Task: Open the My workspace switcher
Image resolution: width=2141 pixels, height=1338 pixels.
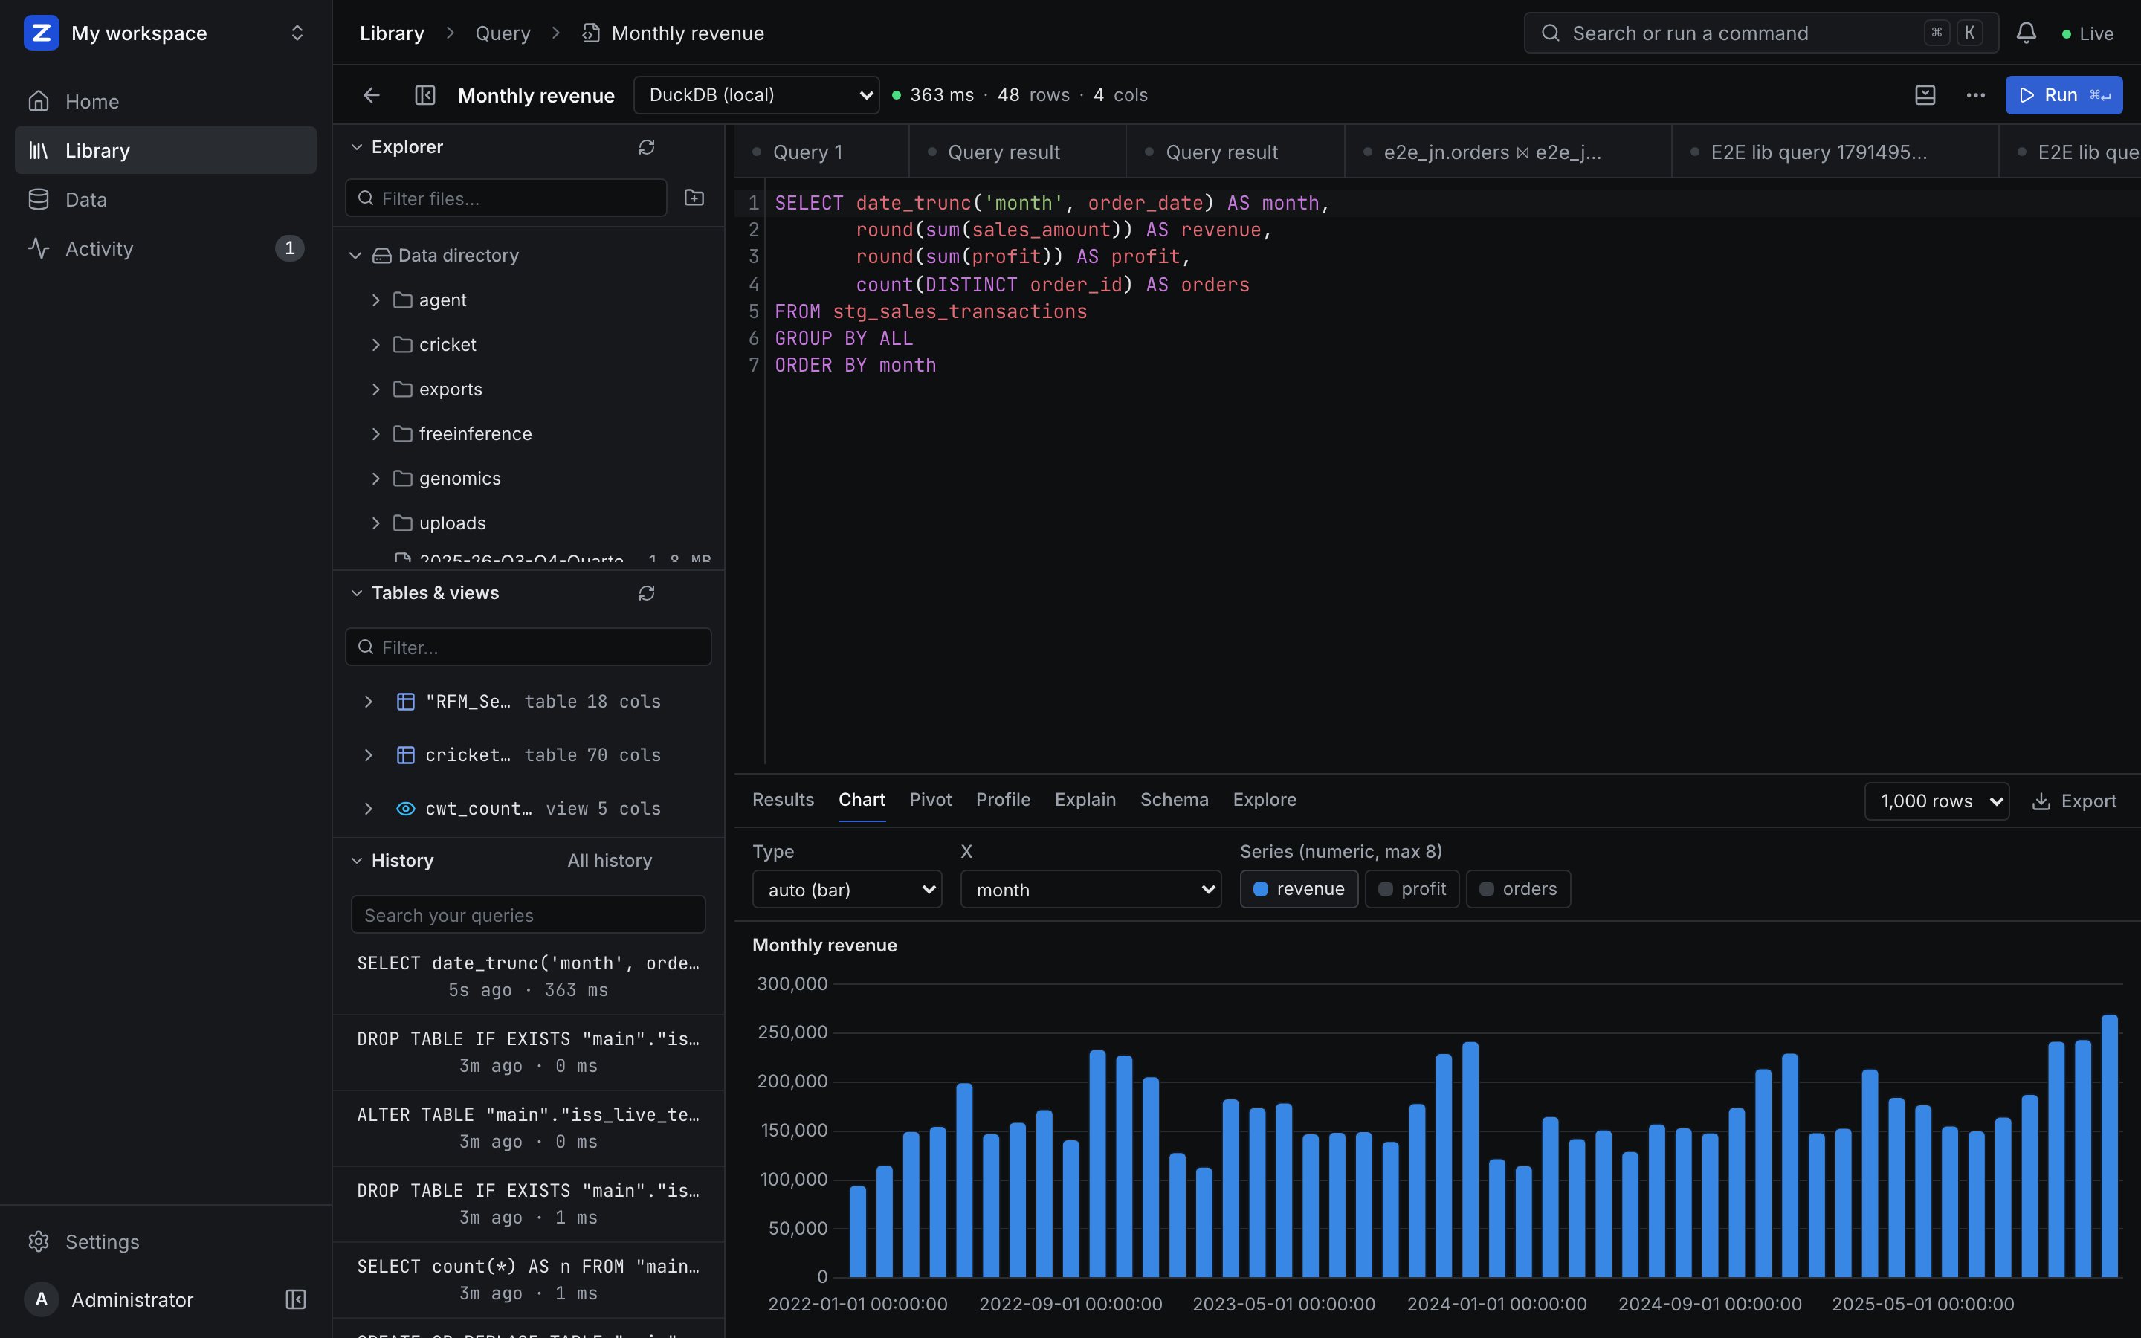Action: tap(166, 33)
